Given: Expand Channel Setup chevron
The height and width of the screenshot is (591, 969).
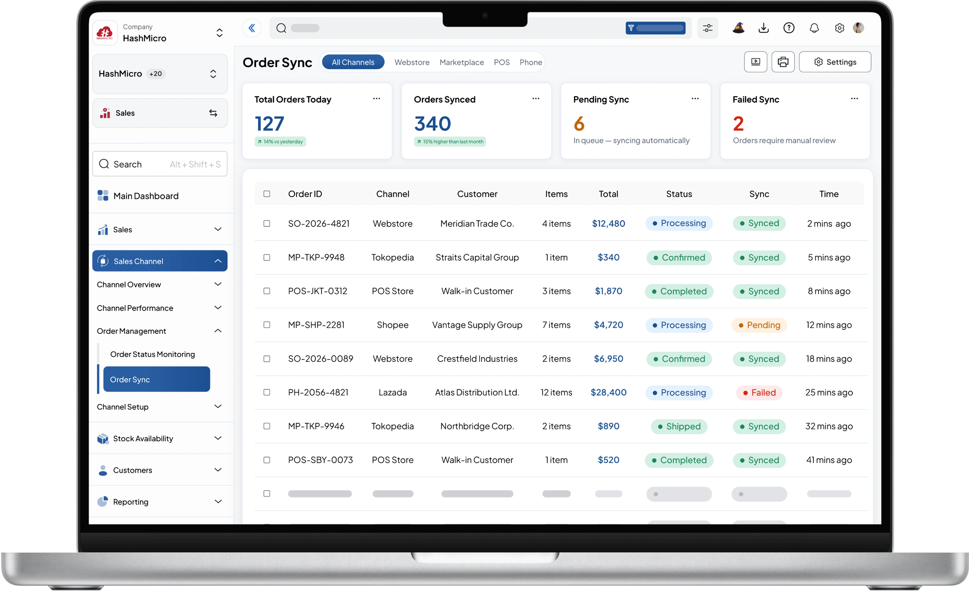Looking at the screenshot, I should pos(218,406).
